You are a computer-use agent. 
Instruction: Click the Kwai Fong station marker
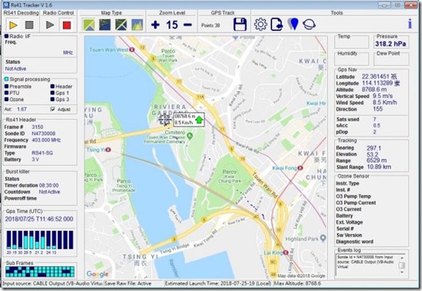coord(300,168)
